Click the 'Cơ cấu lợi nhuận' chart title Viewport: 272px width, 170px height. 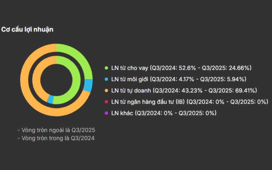click(x=27, y=29)
